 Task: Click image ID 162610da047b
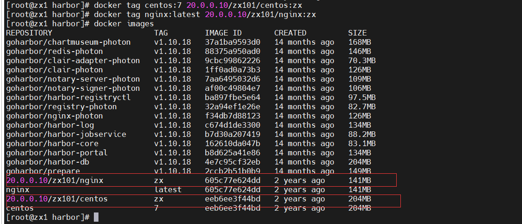(x=233, y=144)
